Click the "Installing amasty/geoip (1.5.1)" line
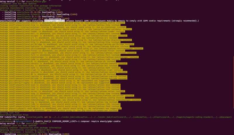This screenshot has width=234, height=135. (x=32, y=17)
